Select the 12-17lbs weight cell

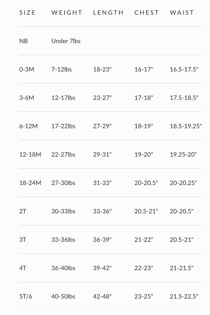(63, 98)
